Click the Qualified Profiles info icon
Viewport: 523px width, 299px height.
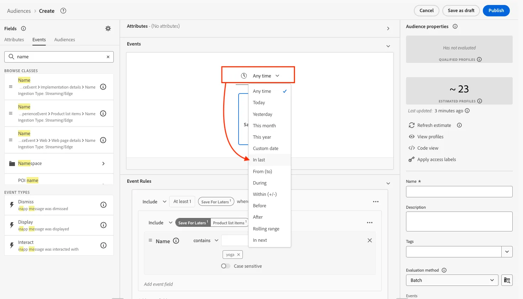[x=479, y=59]
